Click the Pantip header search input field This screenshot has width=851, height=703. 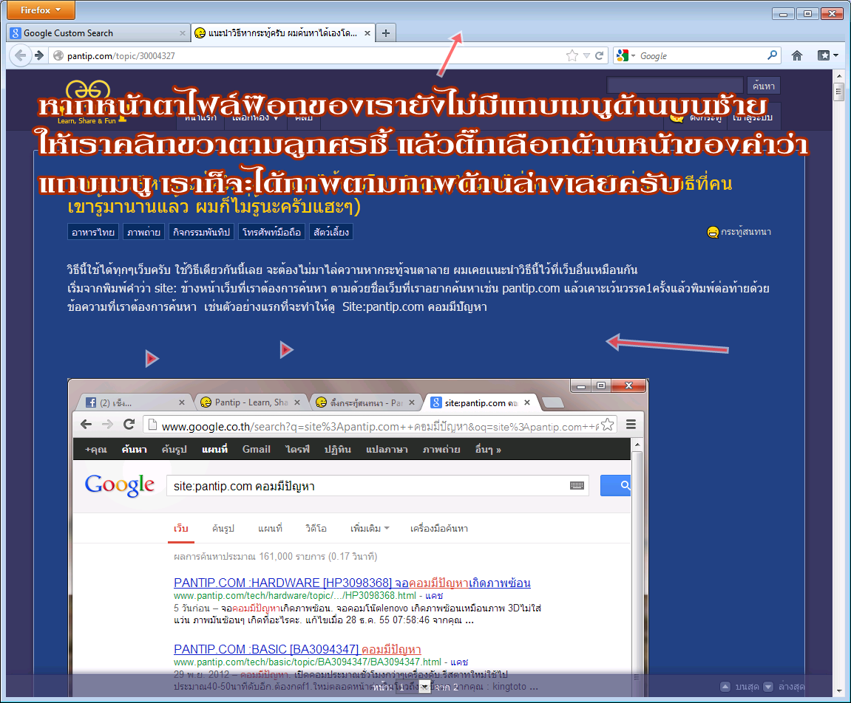[x=674, y=86]
